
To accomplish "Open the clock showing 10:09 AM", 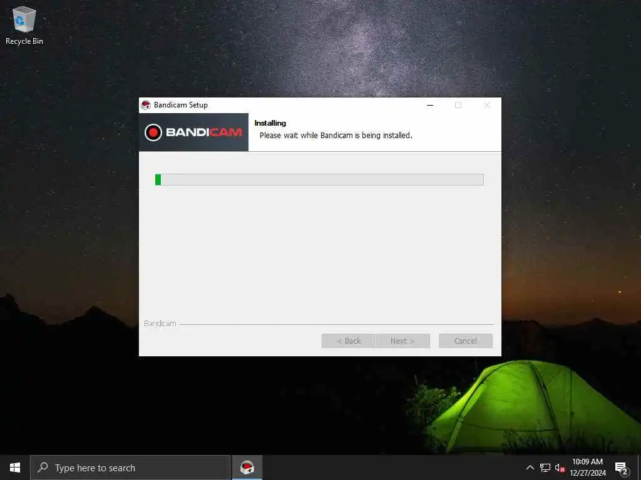I will (587, 467).
